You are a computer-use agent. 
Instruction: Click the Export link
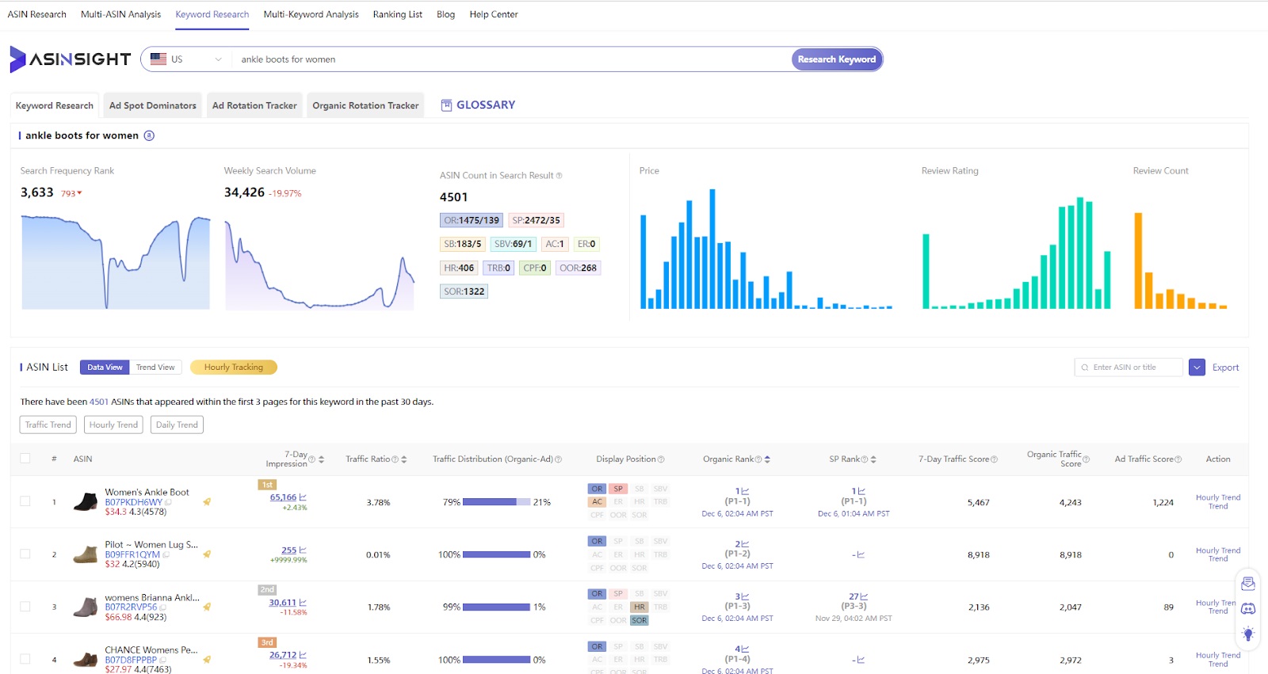point(1225,367)
